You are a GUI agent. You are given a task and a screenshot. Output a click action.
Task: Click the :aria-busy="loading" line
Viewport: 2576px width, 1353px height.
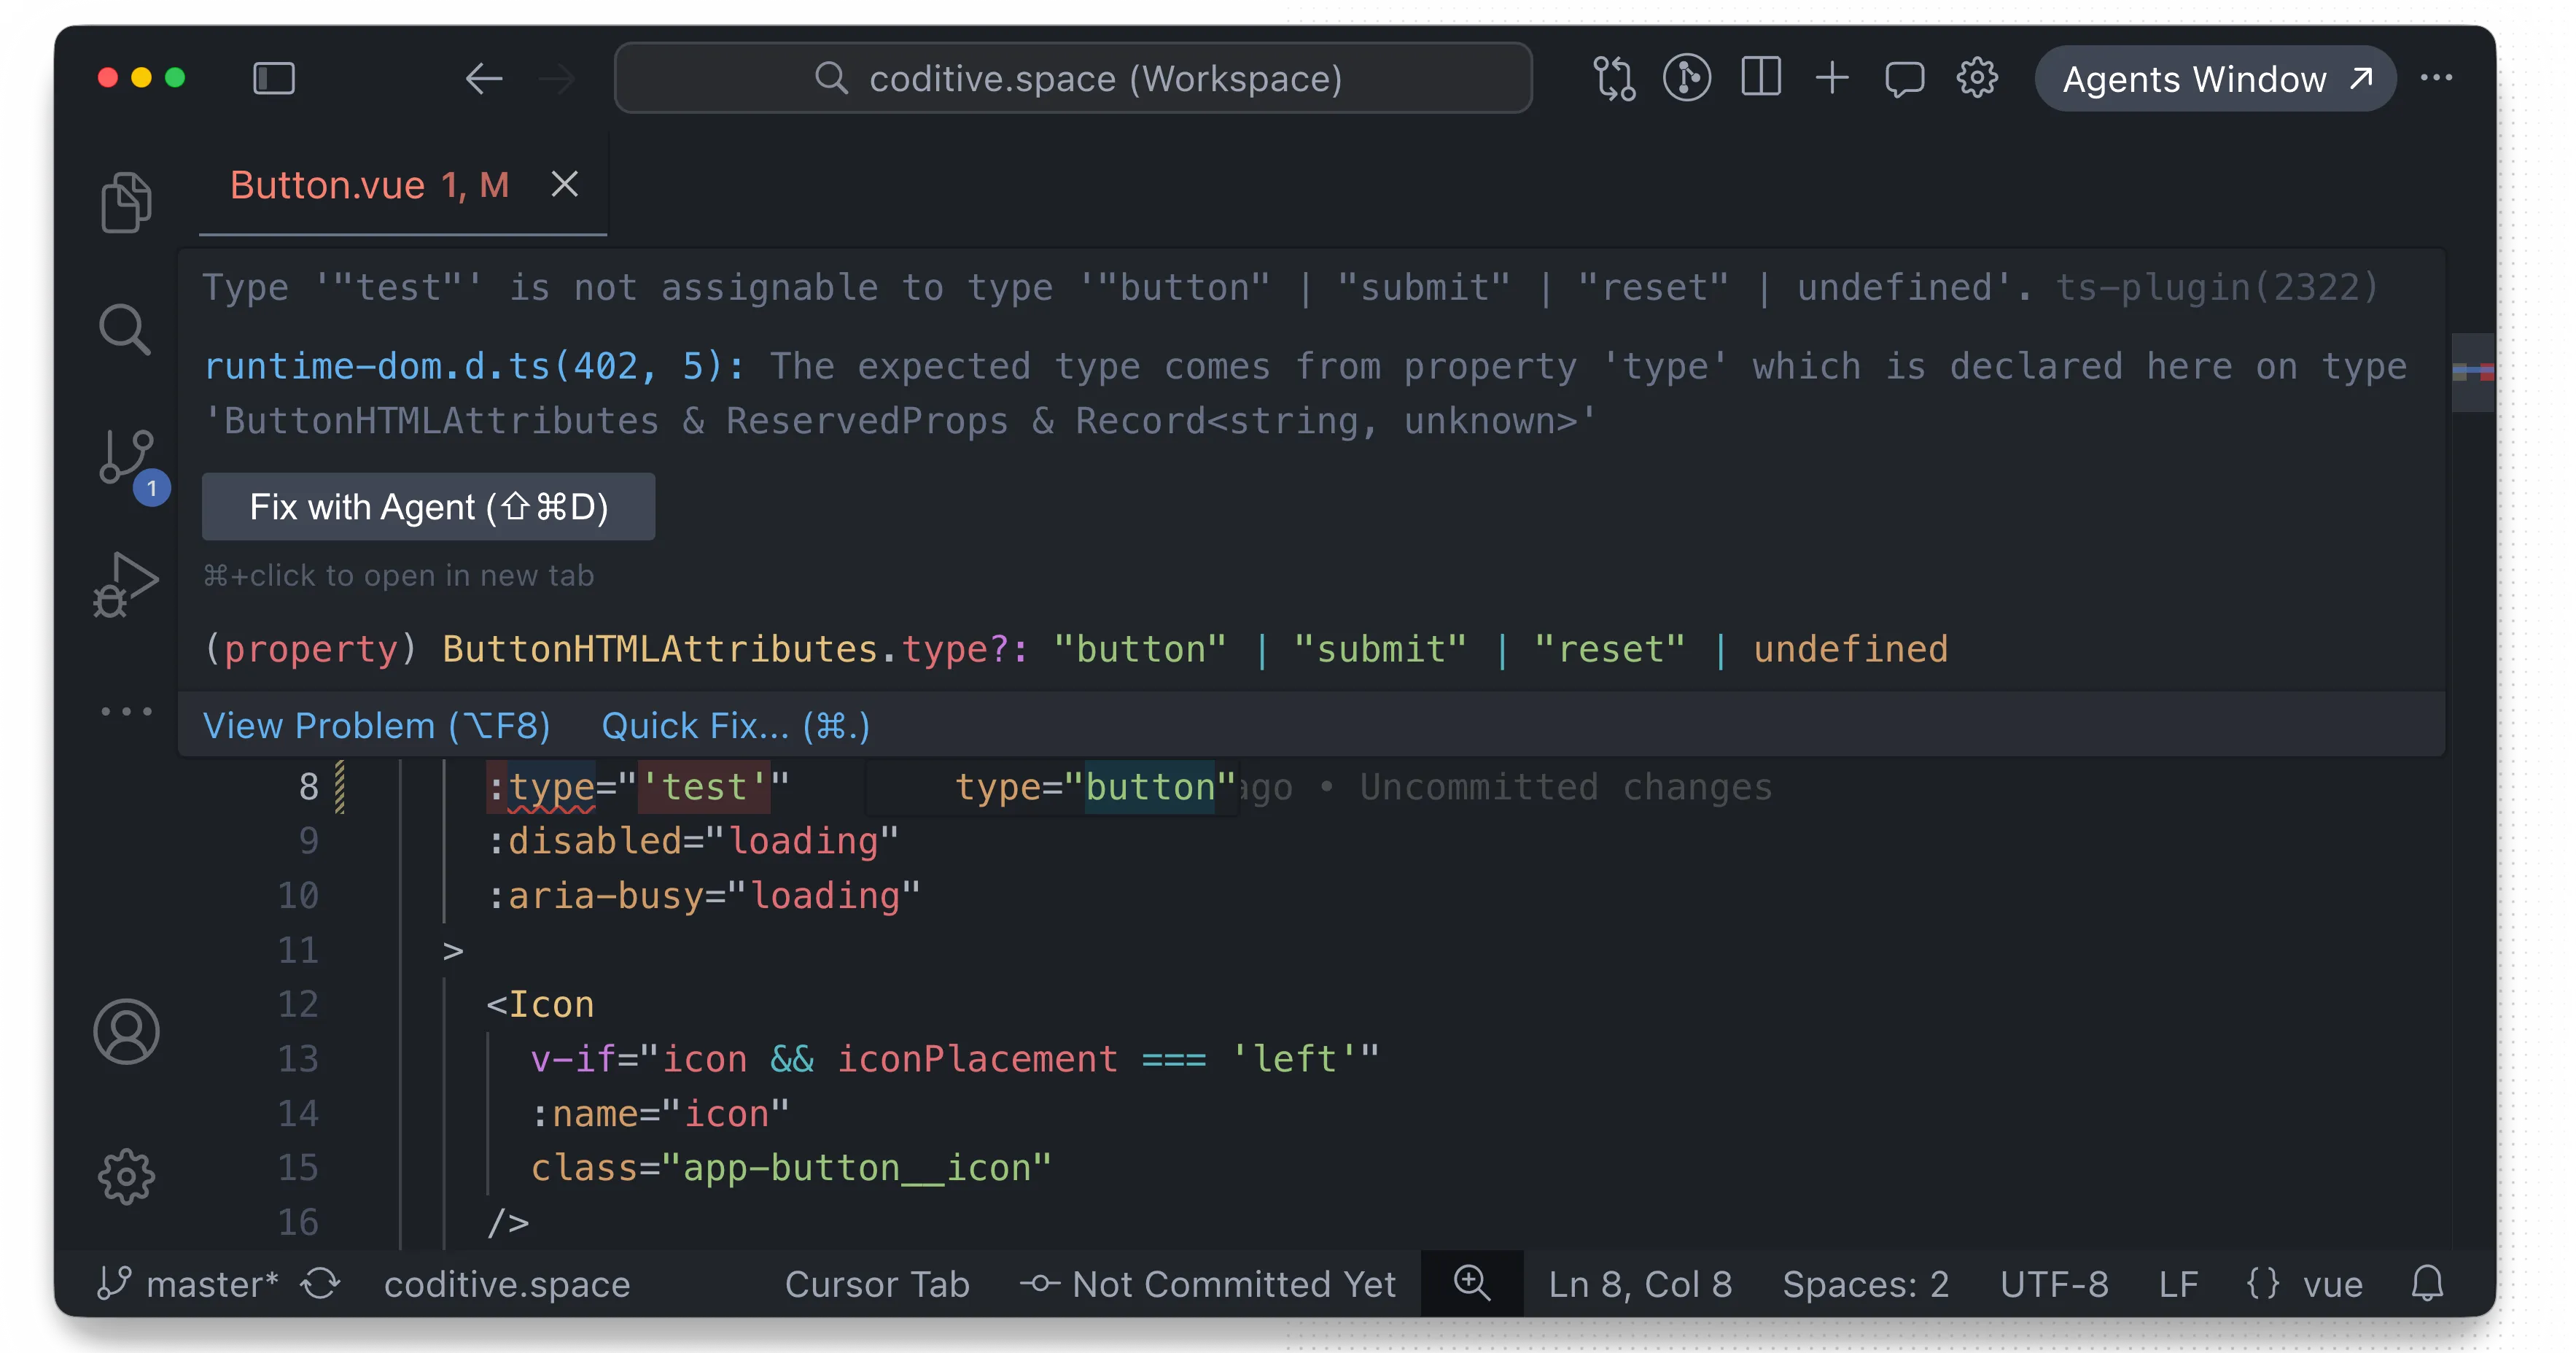click(704, 895)
